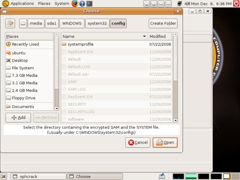Click the second drive icon in the top panel

tap(154, 4)
